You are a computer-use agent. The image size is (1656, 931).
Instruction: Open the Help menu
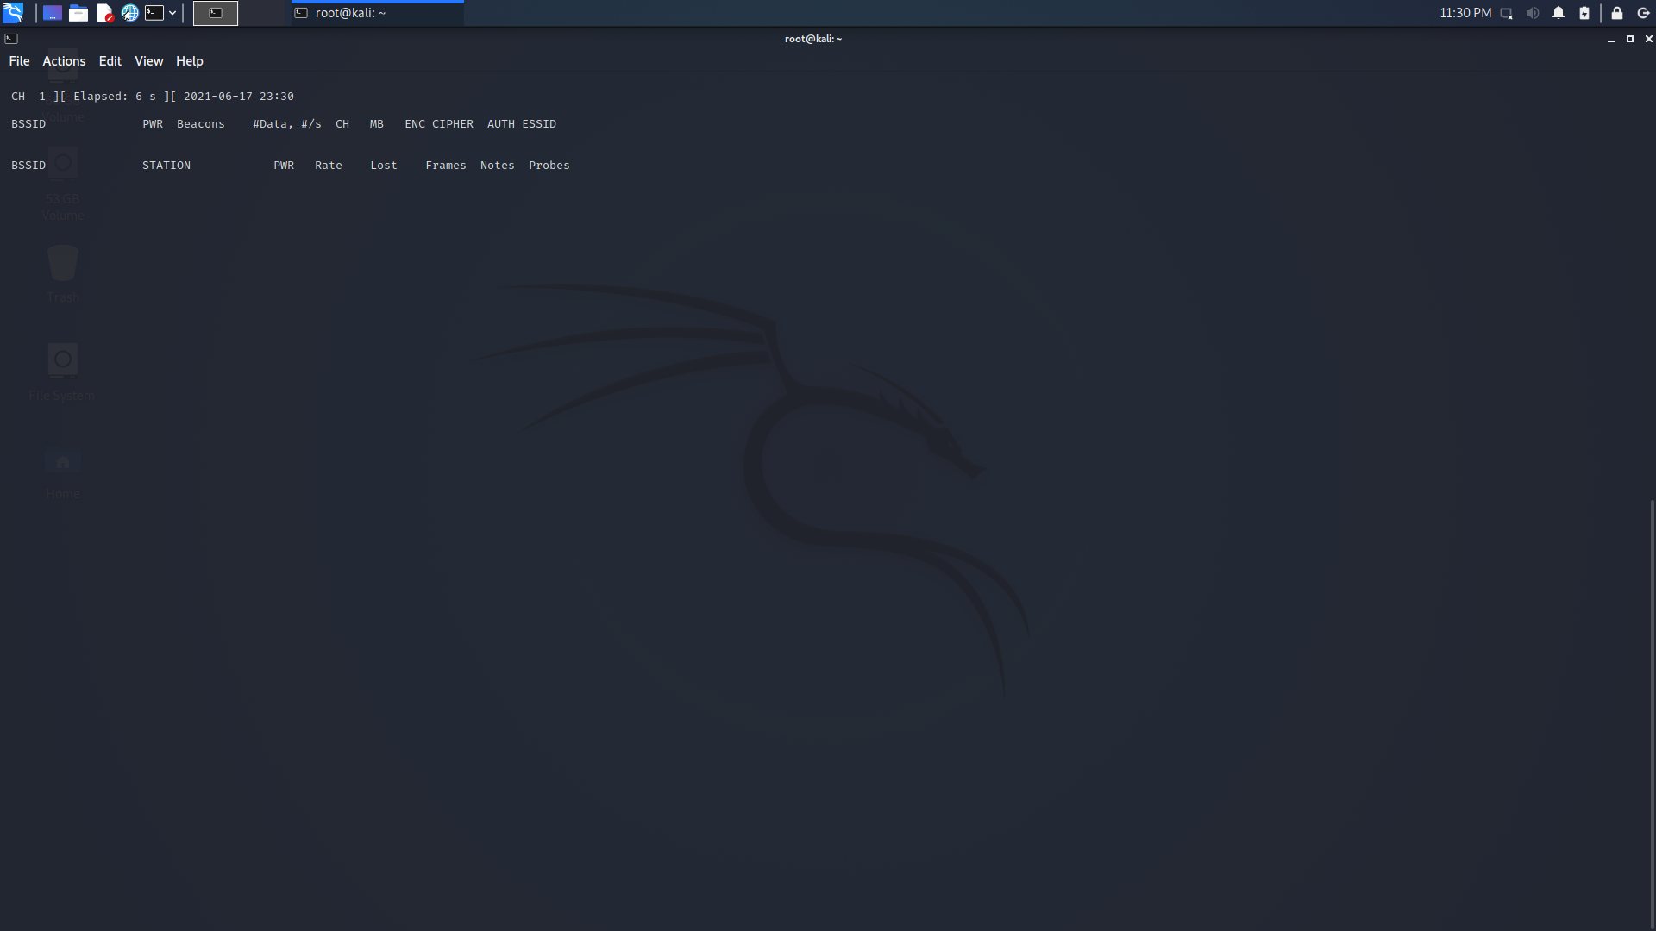point(189,61)
